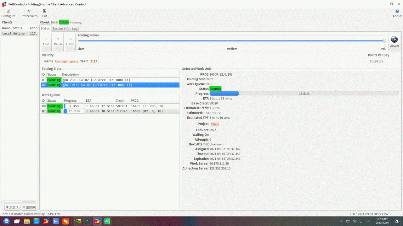Select work queue row 00

coord(110,106)
